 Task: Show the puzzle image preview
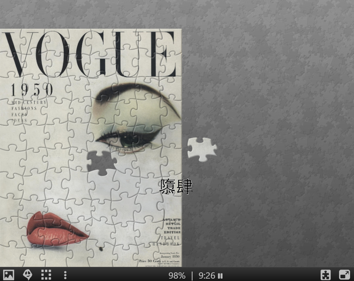click(9, 275)
